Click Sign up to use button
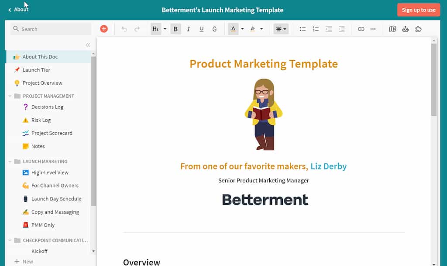Screen dimensions: 447x266 coord(419,10)
